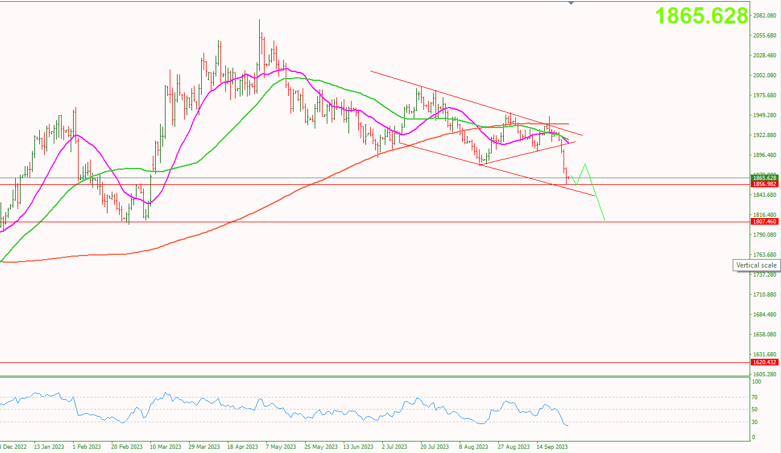
Task: Click the large green 1865.628 price display
Action: pyautogui.click(x=702, y=16)
